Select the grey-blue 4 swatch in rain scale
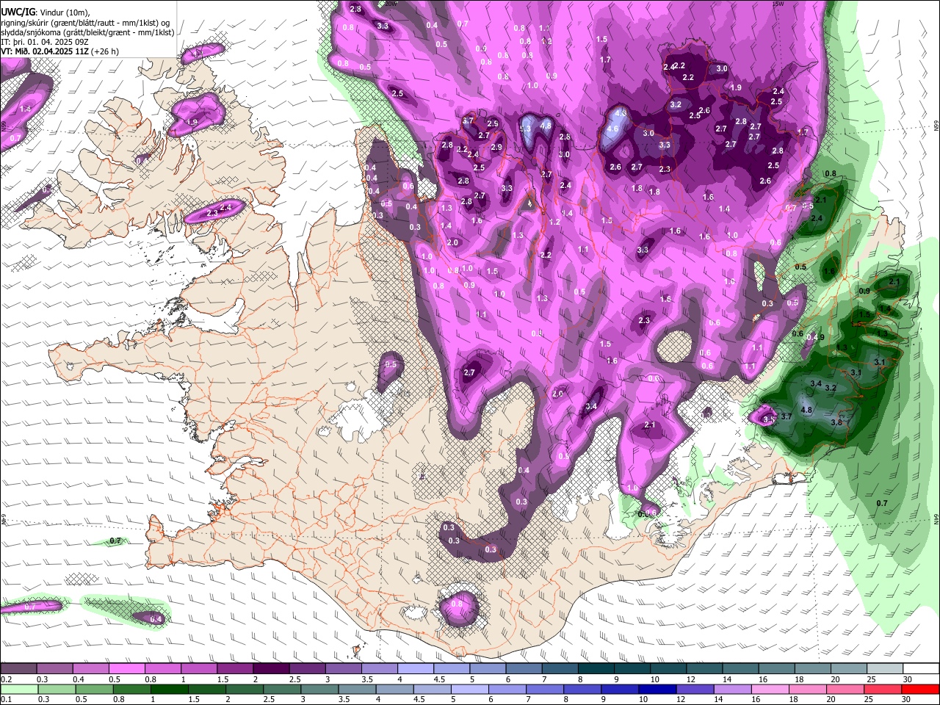Viewport: 940px width, 705px height. pos(395,690)
